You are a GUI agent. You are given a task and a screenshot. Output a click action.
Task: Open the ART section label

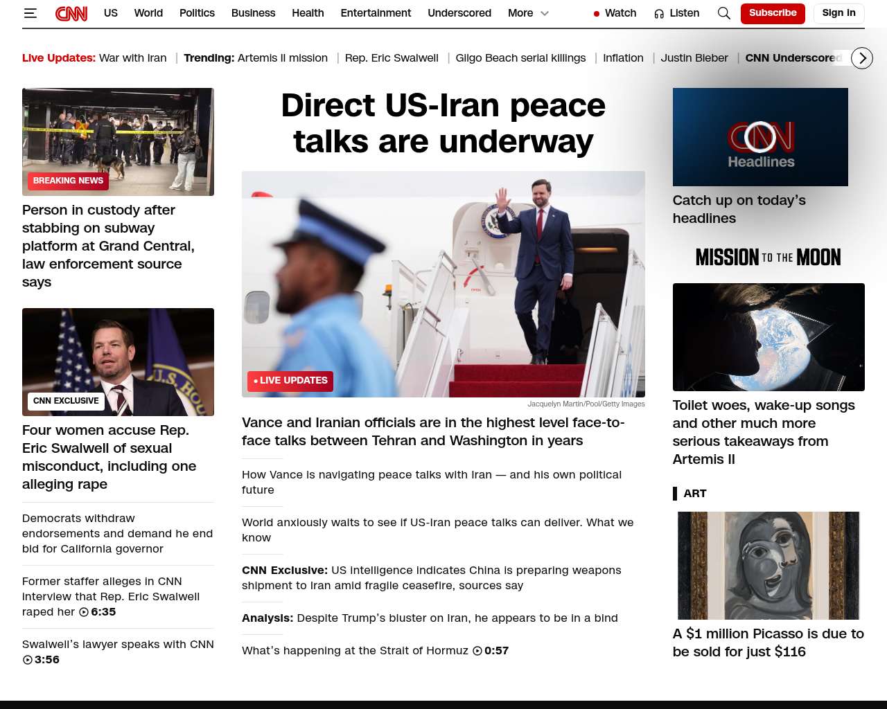pyautogui.click(x=695, y=494)
